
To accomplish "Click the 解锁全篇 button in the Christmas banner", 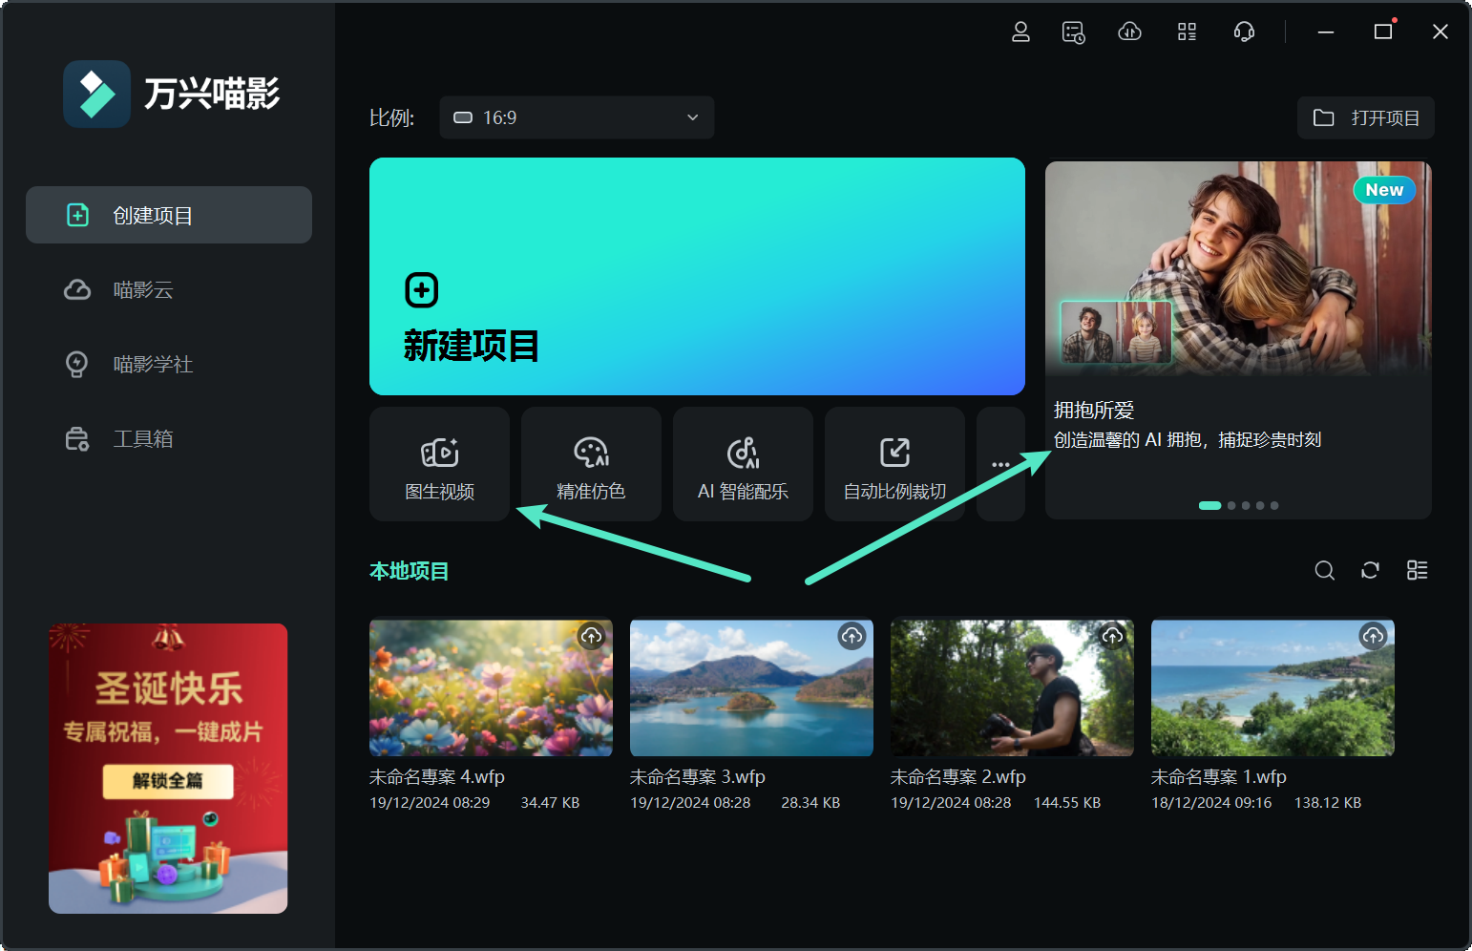I will pyautogui.click(x=167, y=780).
